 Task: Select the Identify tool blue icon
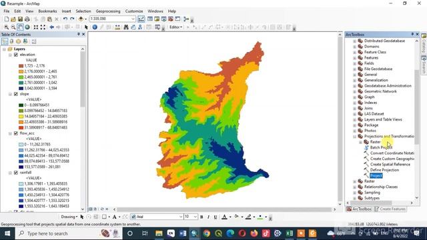pyautogui.click(x=95, y=27)
